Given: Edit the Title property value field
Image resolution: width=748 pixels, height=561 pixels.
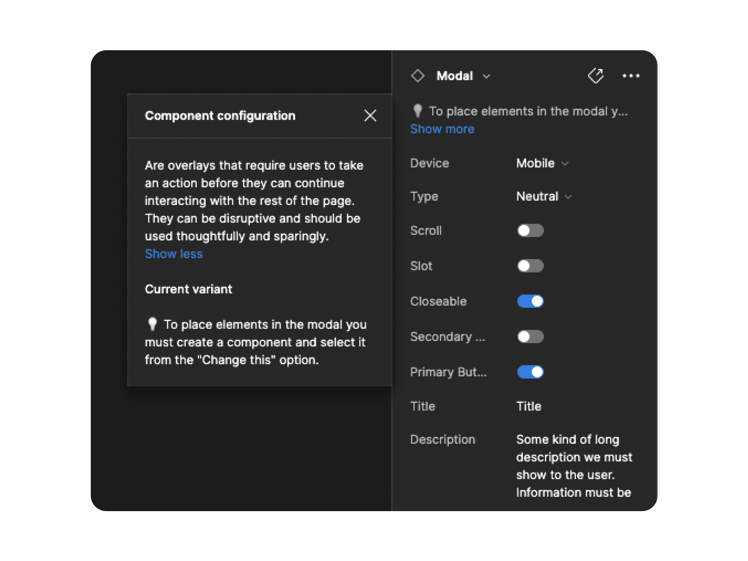Looking at the screenshot, I should (529, 406).
